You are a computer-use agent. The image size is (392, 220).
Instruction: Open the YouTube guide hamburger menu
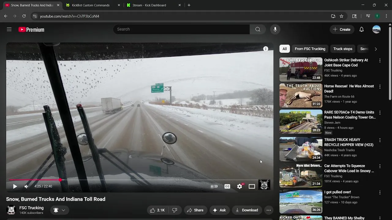pos(9,29)
